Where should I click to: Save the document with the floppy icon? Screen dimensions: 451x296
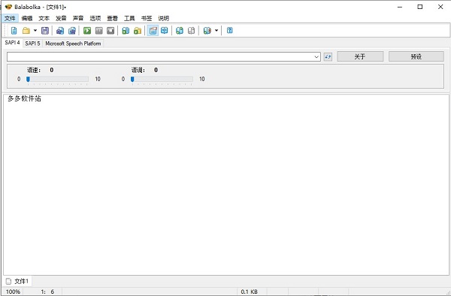(45, 31)
